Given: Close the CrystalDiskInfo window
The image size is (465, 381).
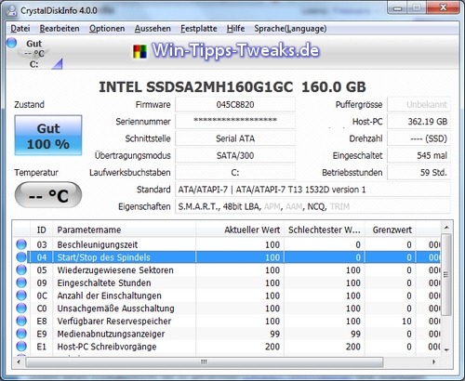Looking at the screenshot, I should click(443, 8).
